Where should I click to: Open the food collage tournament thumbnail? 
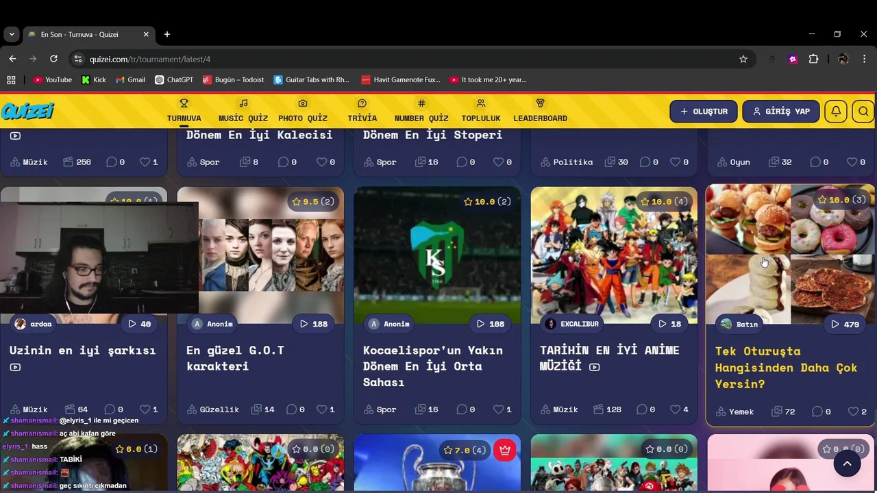pos(790,254)
